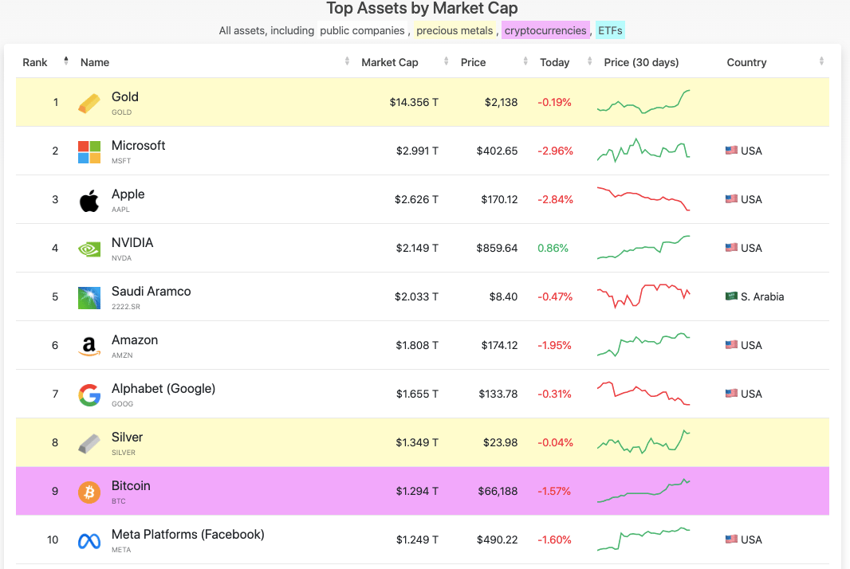This screenshot has height=569, width=850.
Task: Click the Saudi Arabia flag icon
Action: click(731, 296)
